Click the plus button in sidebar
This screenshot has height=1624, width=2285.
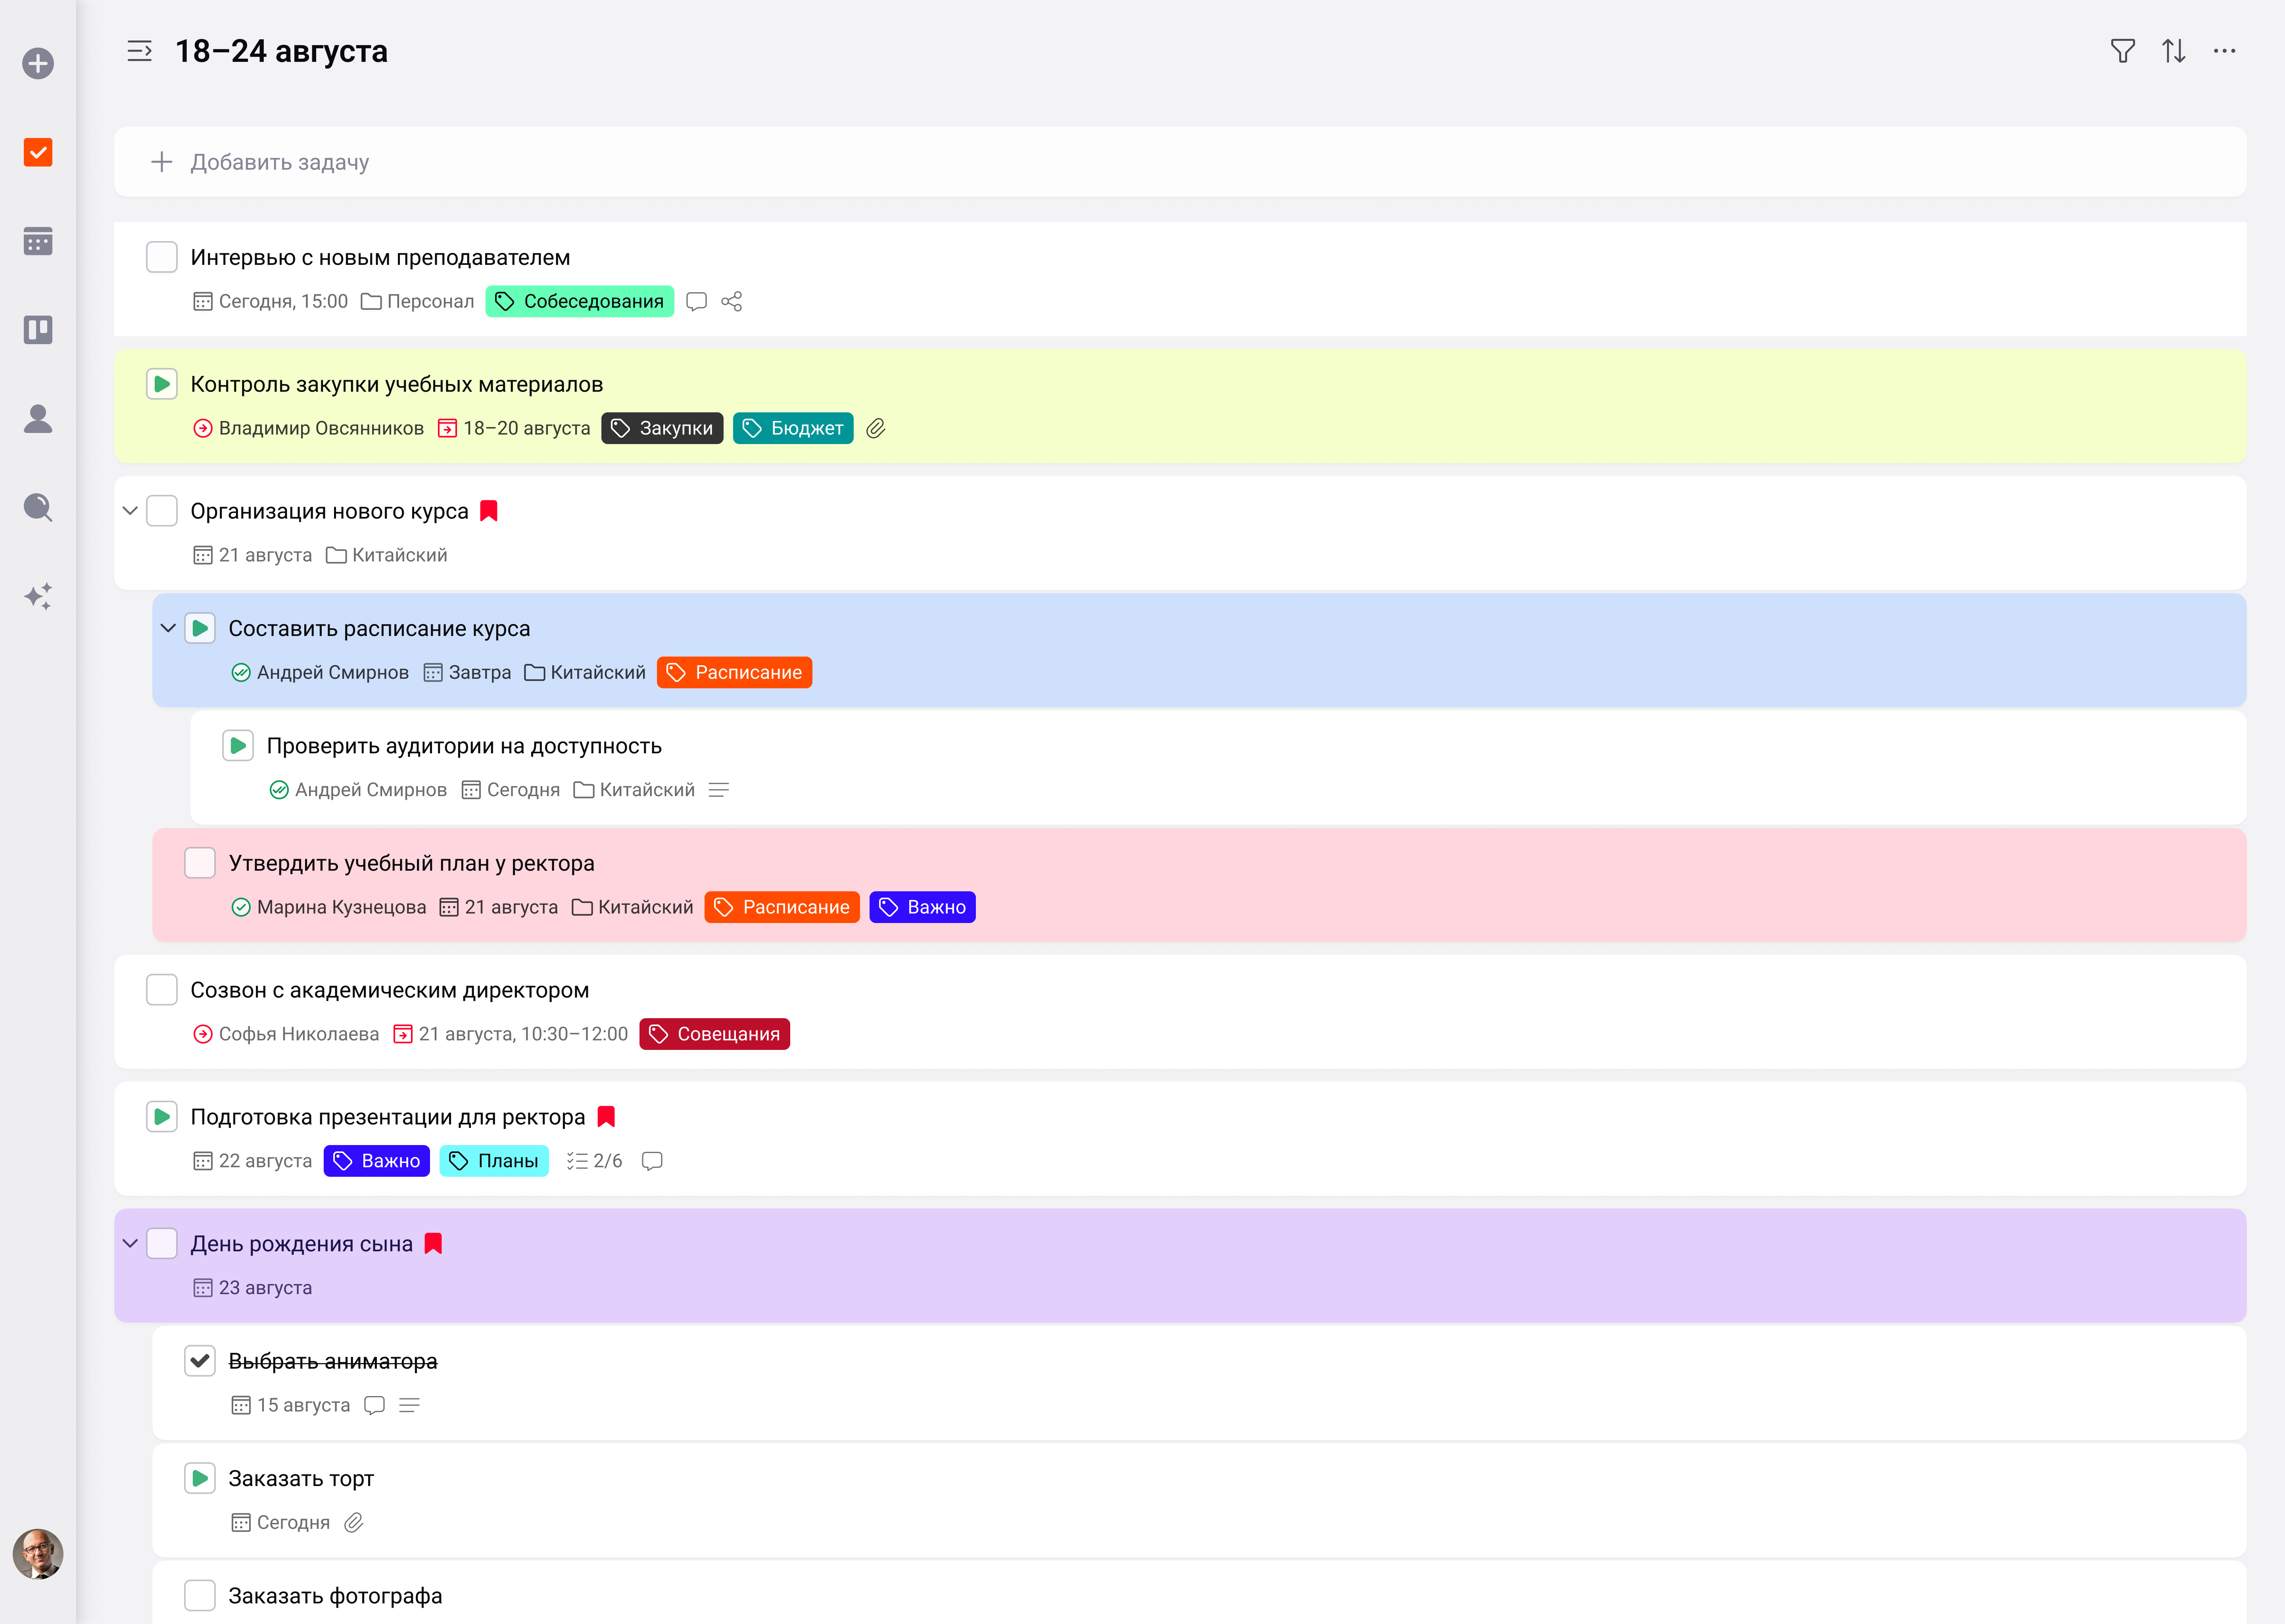tap(38, 64)
